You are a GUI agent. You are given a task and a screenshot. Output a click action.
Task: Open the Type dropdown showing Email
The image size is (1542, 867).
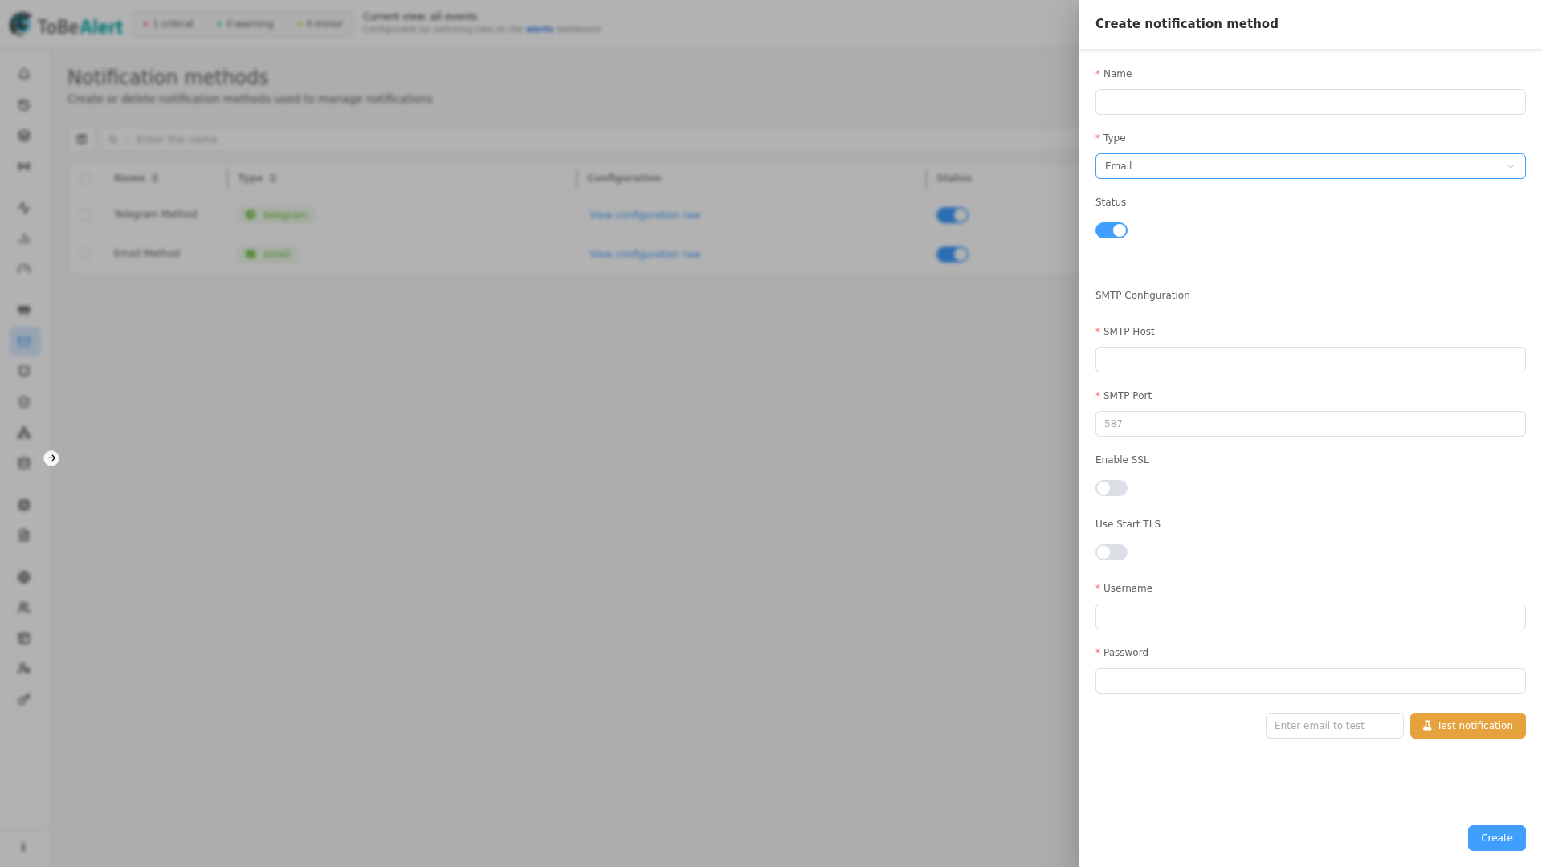click(1310, 166)
